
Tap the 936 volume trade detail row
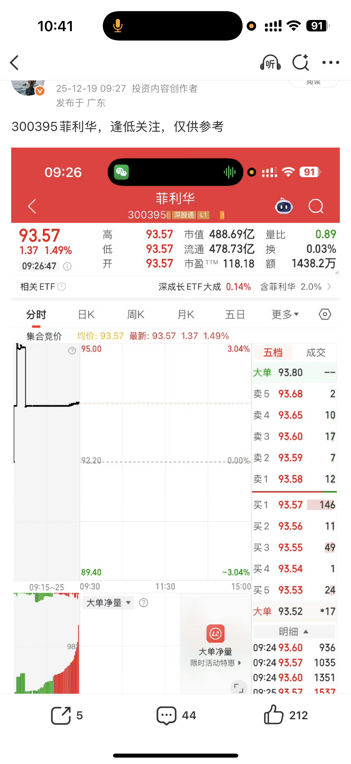pyautogui.click(x=294, y=647)
